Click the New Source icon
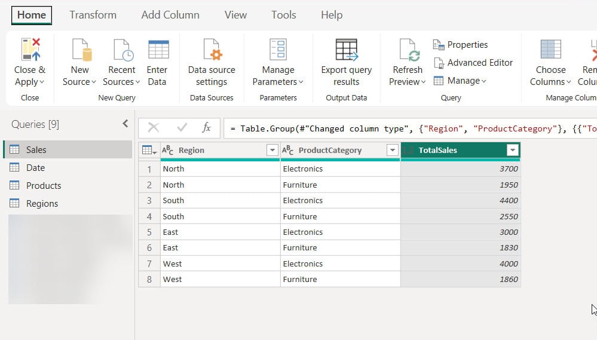This screenshot has height=340, width=597. tap(82, 50)
